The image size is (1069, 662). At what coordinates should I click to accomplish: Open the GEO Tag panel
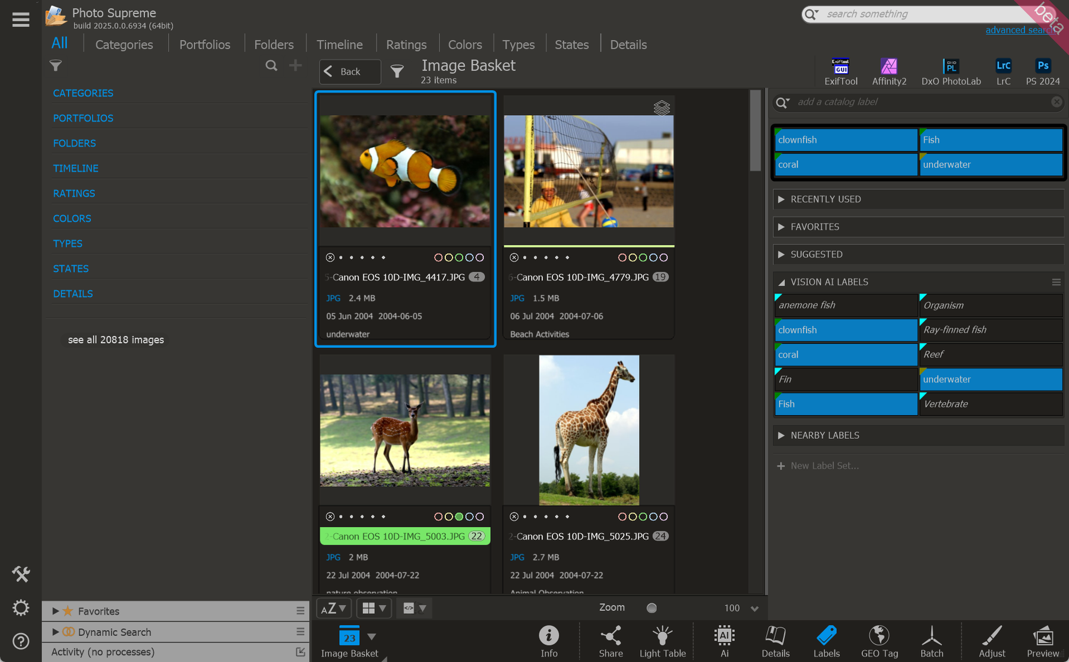[879, 642]
